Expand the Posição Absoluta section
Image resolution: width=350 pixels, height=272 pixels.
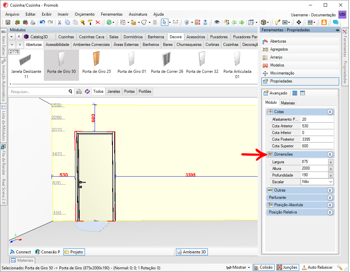(x=330, y=205)
